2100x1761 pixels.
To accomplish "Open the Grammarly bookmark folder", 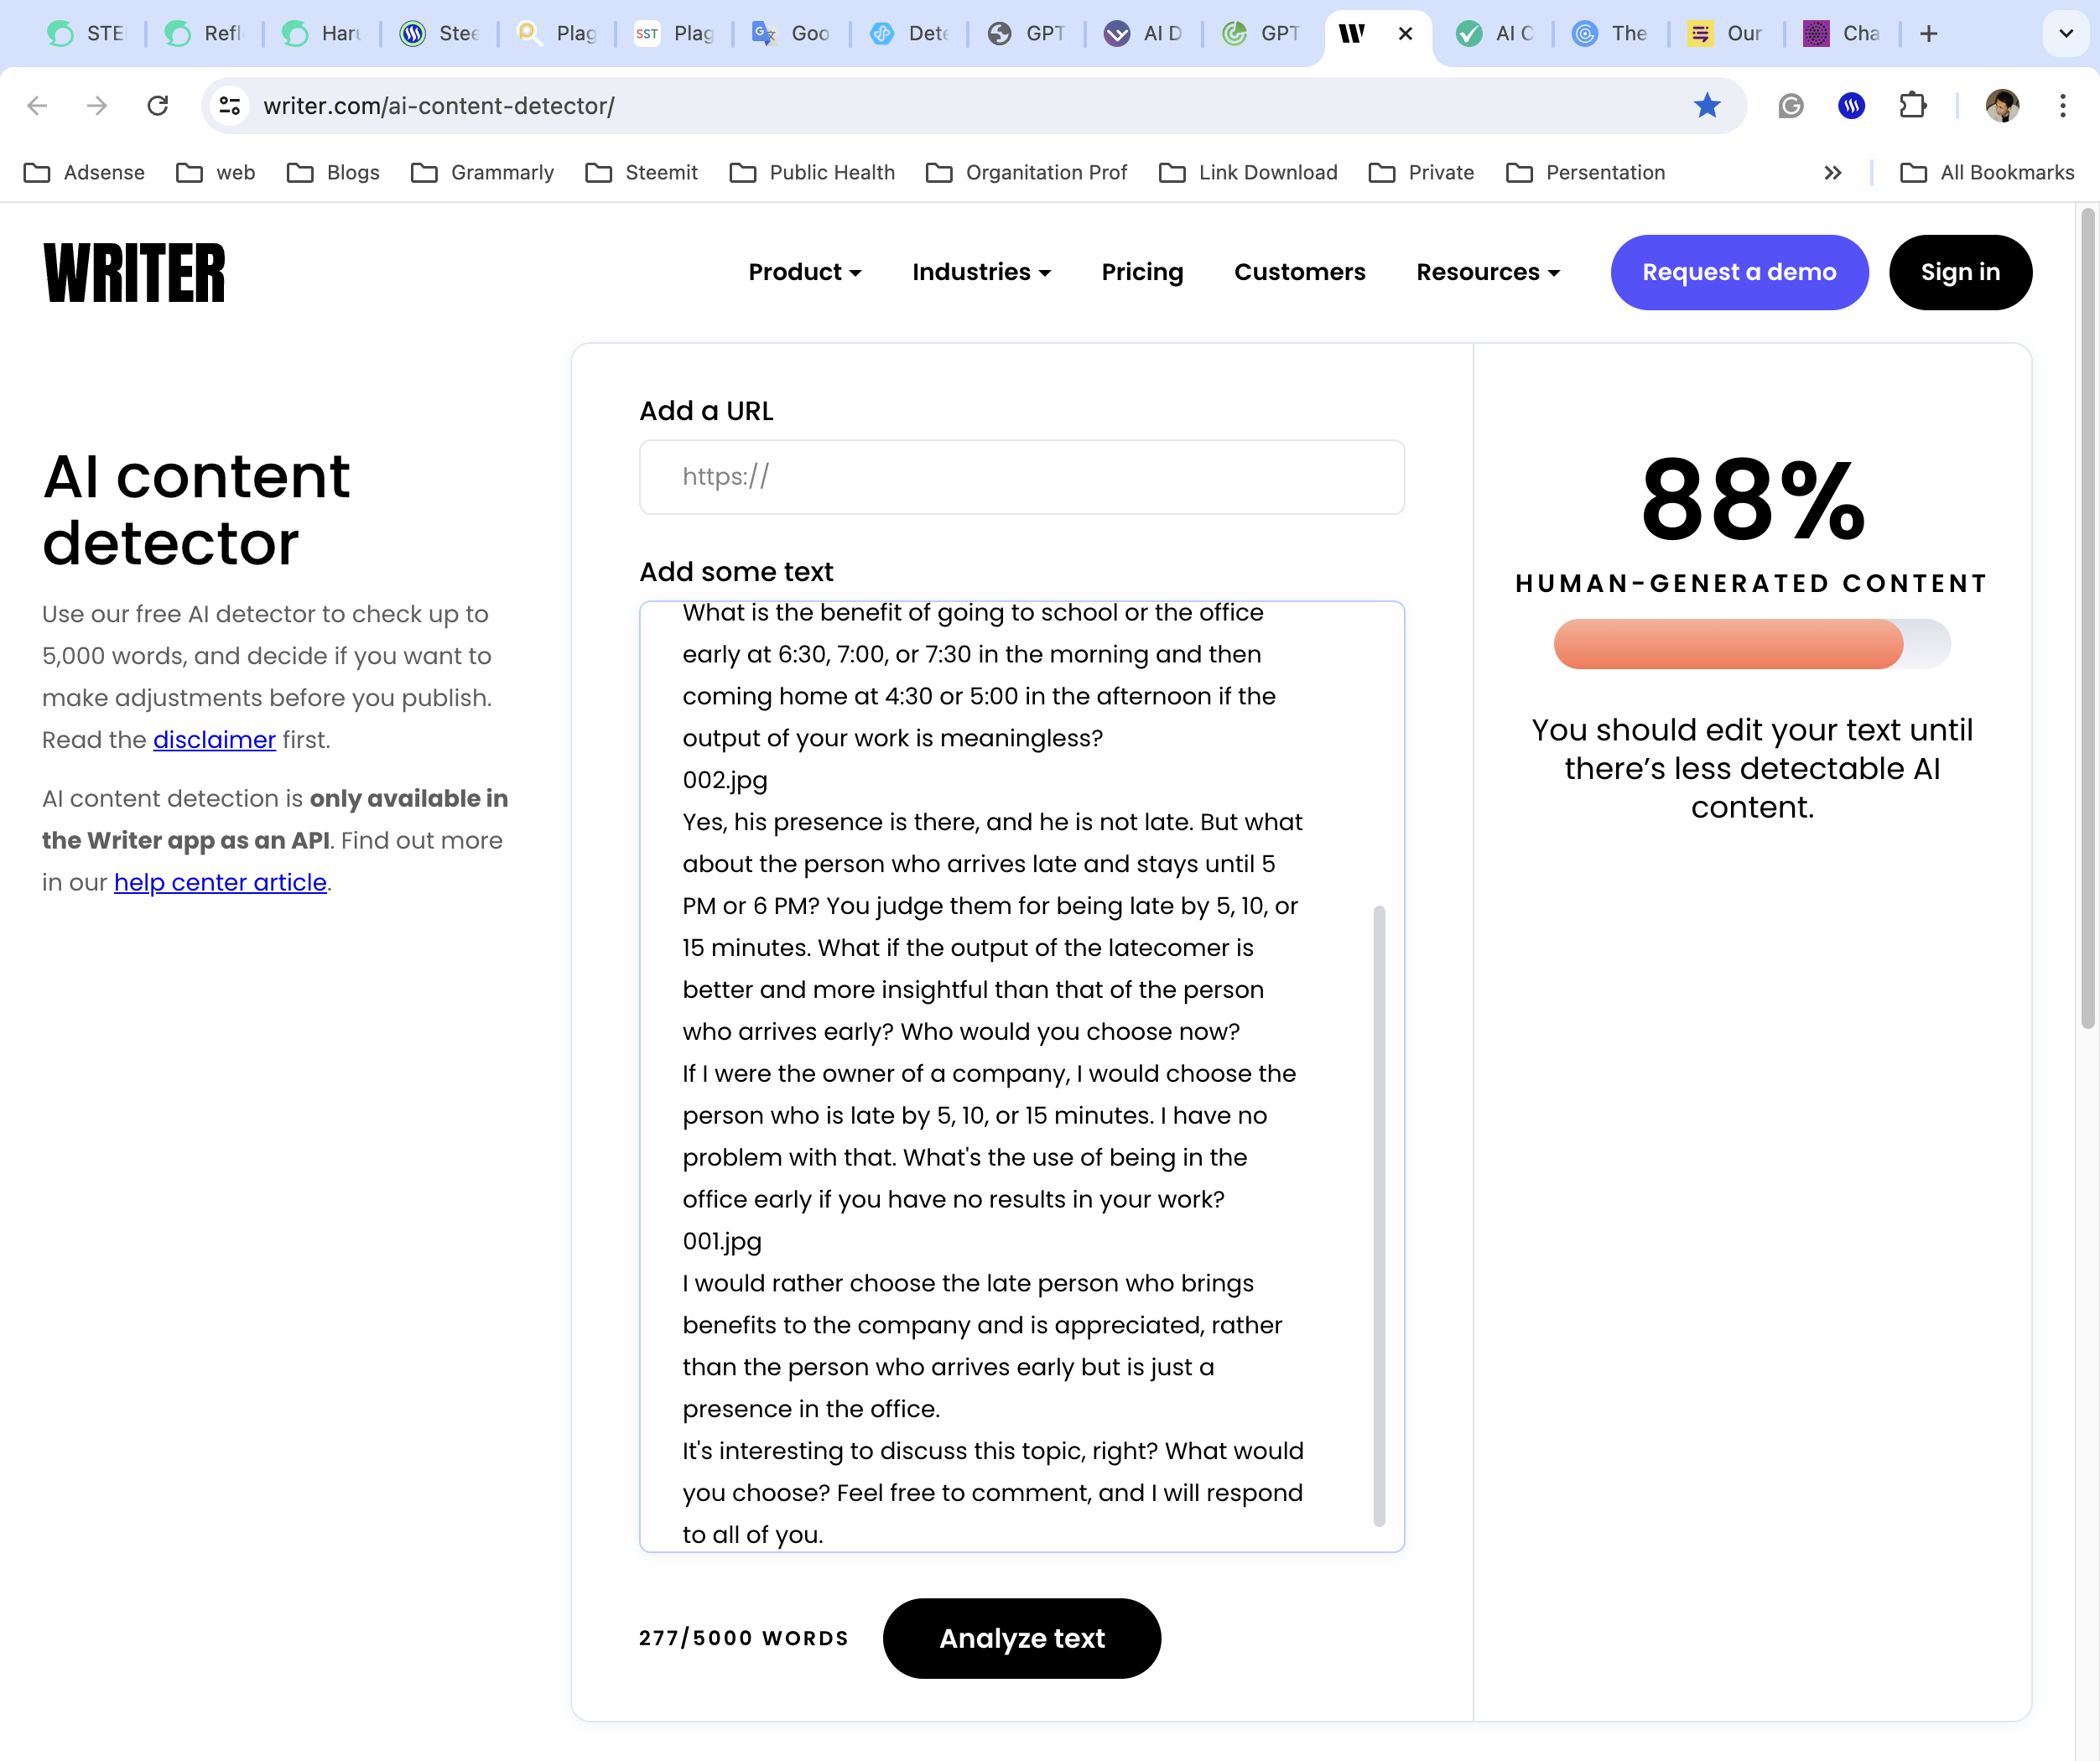I will coord(483,173).
